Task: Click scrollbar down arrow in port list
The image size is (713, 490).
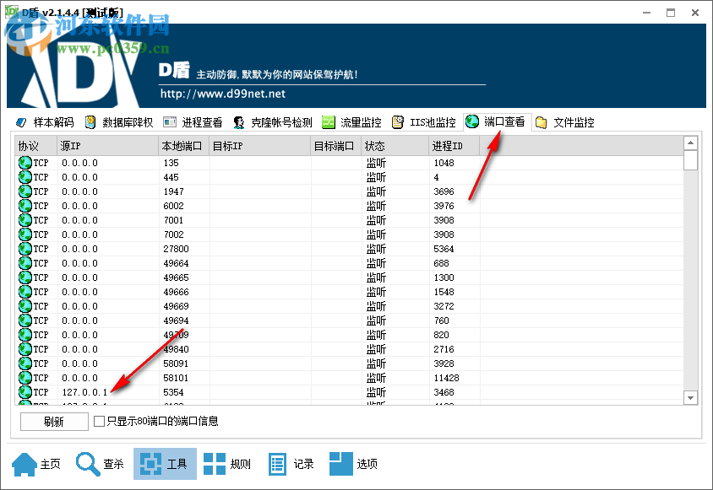Action: (x=690, y=398)
